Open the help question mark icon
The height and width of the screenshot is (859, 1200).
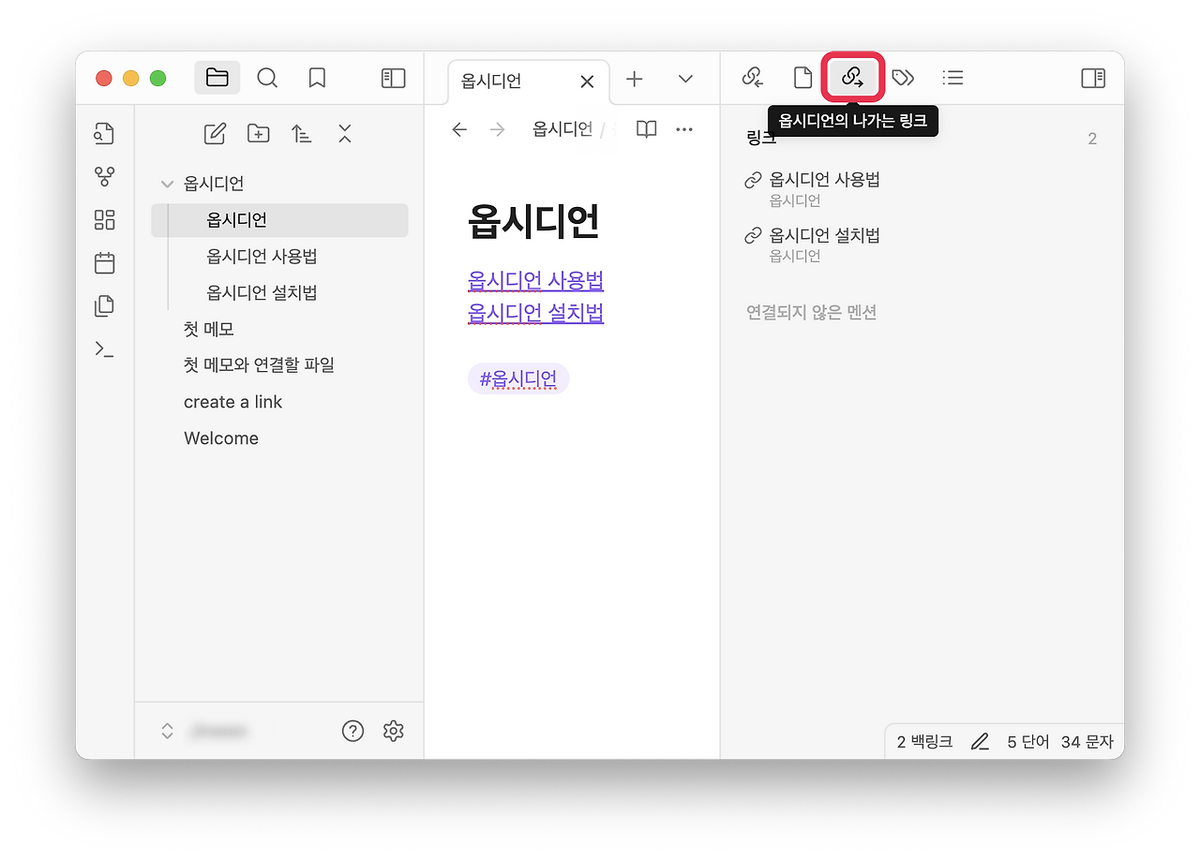pyautogui.click(x=352, y=731)
